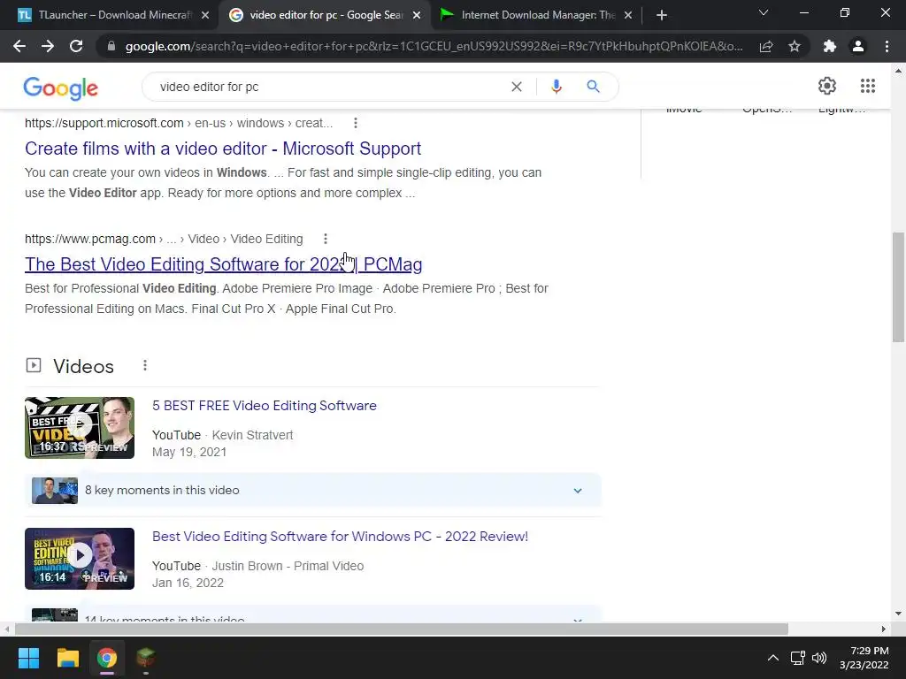Open The Best Video Editing Software PCMag link
Image resolution: width=906 pixels, height=679 pixels.
click(x=224, y=264)
